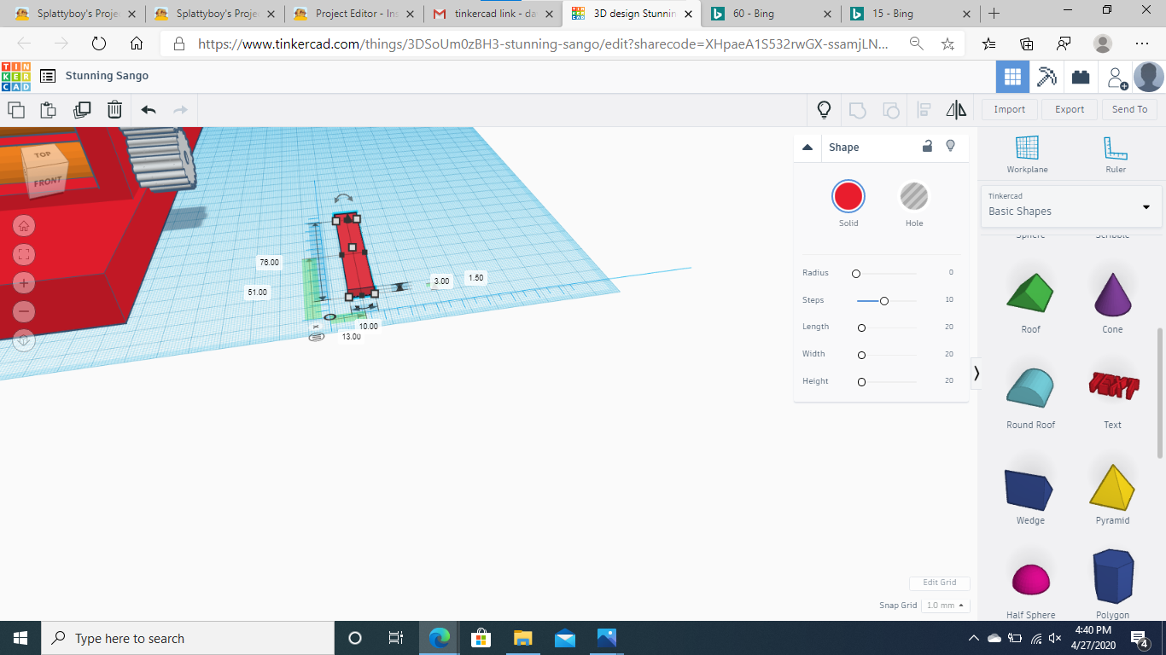Open the designs list icon beside title
The height and width of the screenshot is (655, 1166).
(x=48, y=76)
